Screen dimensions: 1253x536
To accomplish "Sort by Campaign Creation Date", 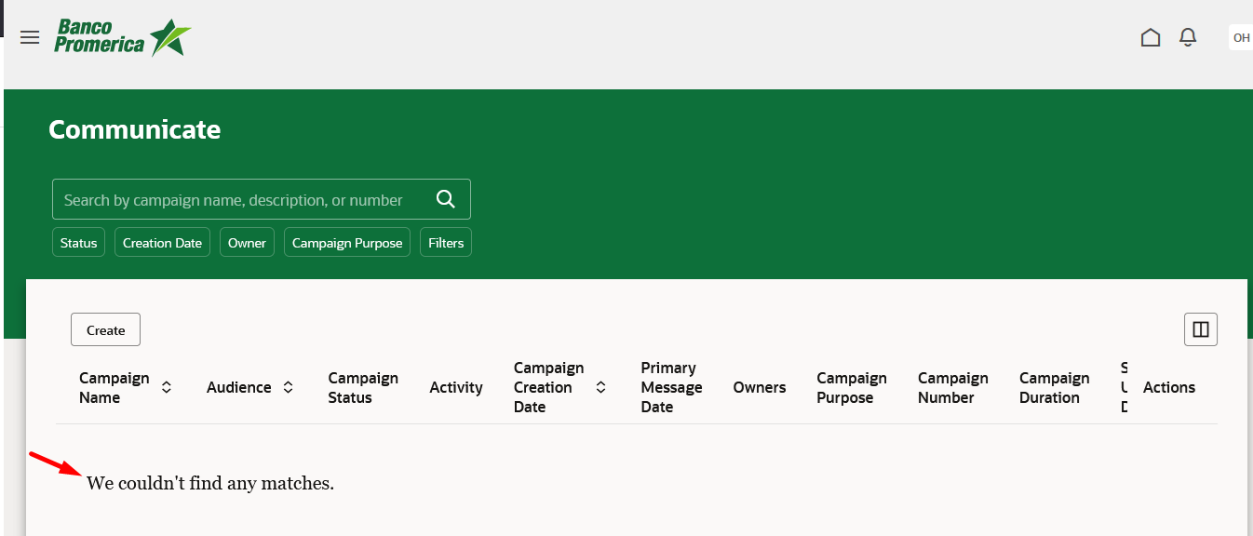I will (x=600, y=387).
